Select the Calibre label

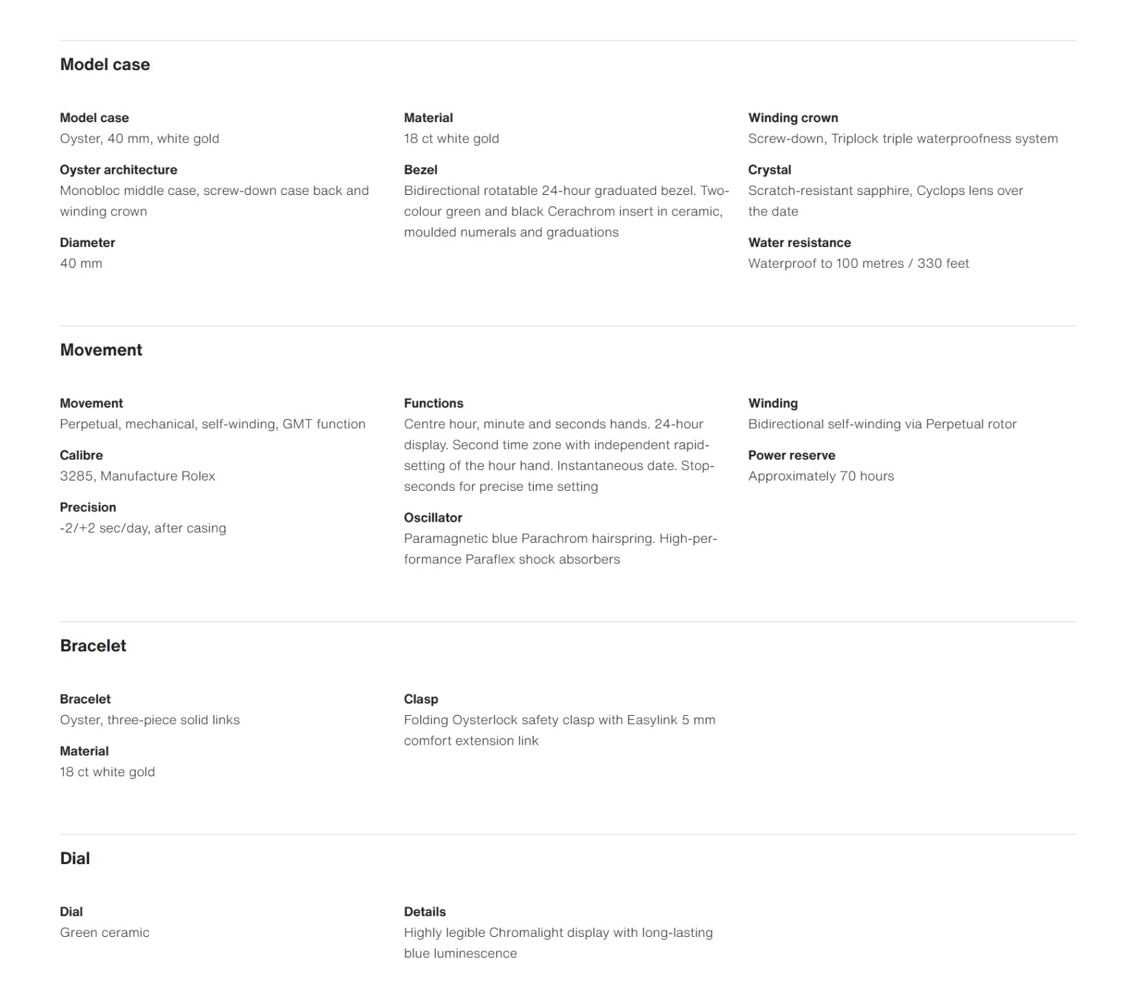tap(81, 455)
